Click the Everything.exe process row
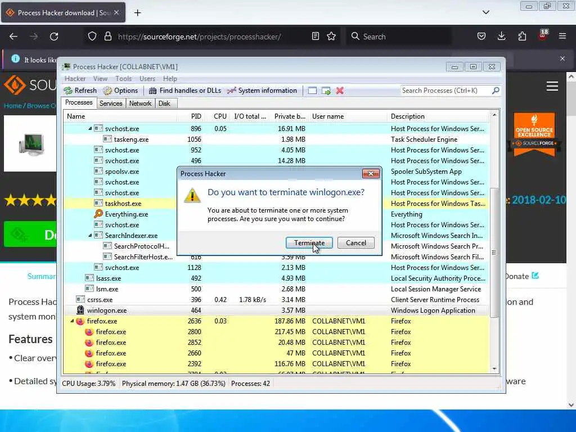The width and height of the screenshot is (576, 432). [276, 214]
